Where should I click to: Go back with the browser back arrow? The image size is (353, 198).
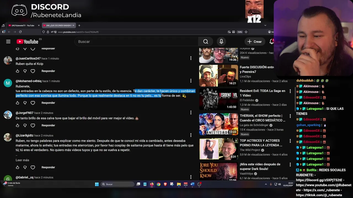point(9,32)
